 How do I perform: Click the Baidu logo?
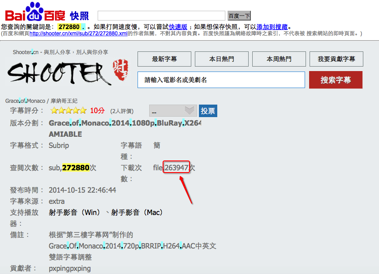[x=35, y=12]
